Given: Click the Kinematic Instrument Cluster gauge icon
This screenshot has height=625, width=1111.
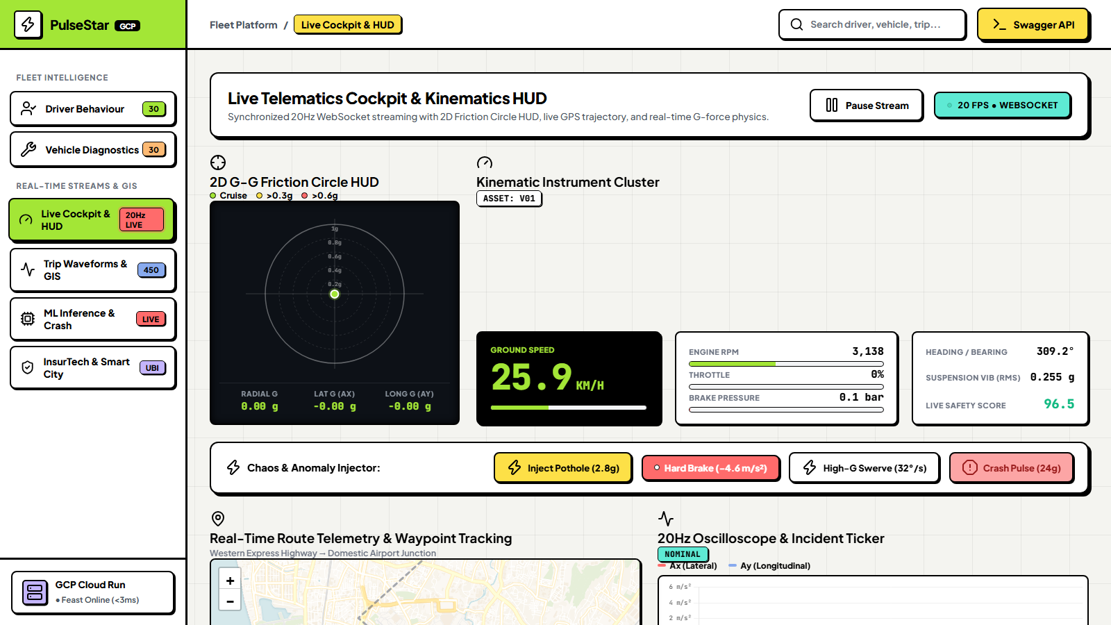Looking at the screenshot, I should pyautogui.click(x=485, y=162).
